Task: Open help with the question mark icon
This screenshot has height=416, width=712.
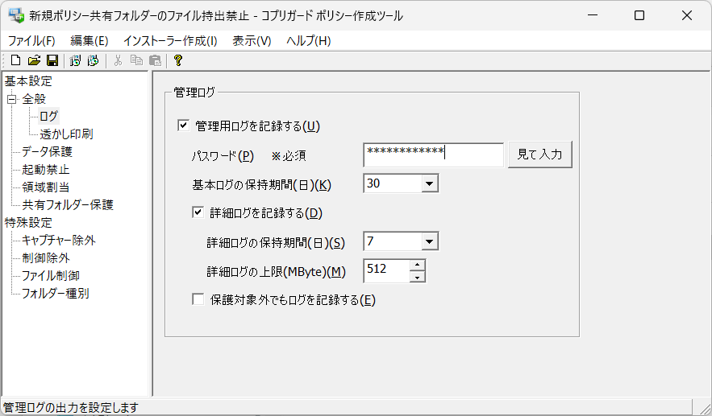Action: click(x=178, y=60)
